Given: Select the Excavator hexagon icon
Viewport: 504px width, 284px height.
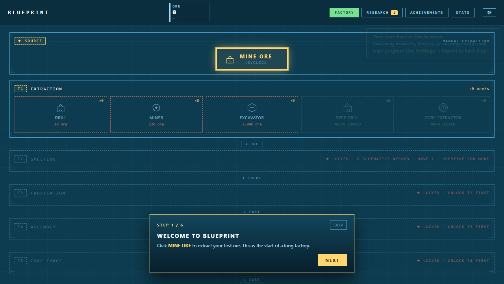Looking at the screenshot, I should (252, 108).
